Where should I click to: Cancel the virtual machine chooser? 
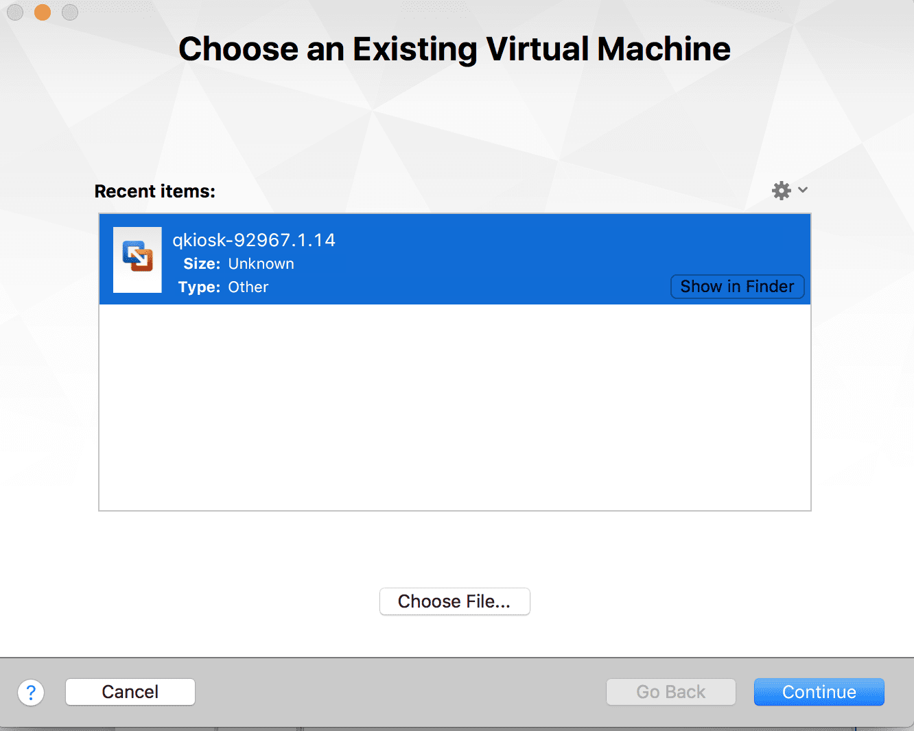point(130,691)
